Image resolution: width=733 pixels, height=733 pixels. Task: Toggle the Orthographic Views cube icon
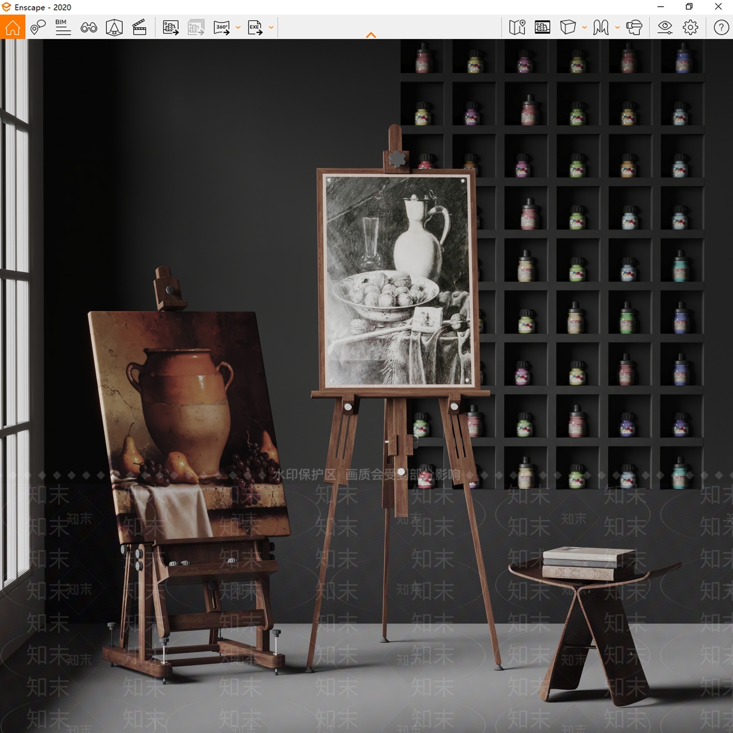click(568, 27)
